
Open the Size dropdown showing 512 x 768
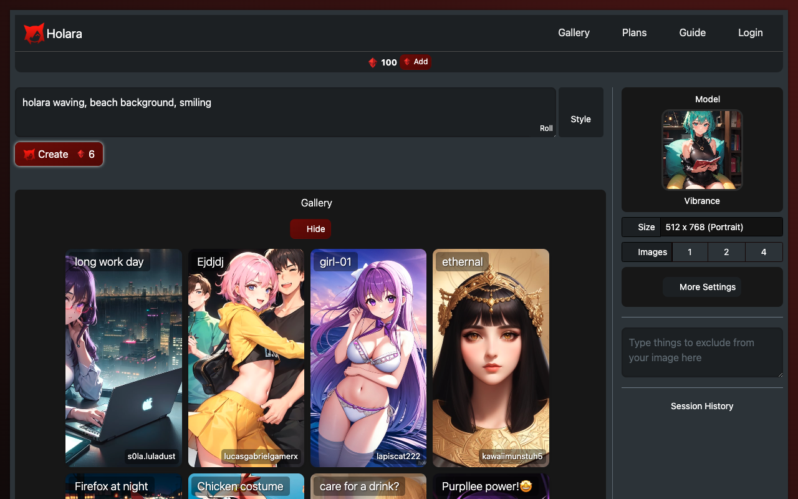click(x=721, y=227)
